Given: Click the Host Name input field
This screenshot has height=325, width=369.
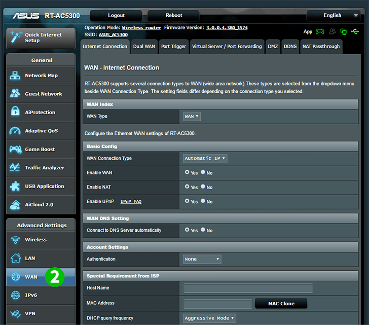Looking at the screenshot, I should (248, 288).
